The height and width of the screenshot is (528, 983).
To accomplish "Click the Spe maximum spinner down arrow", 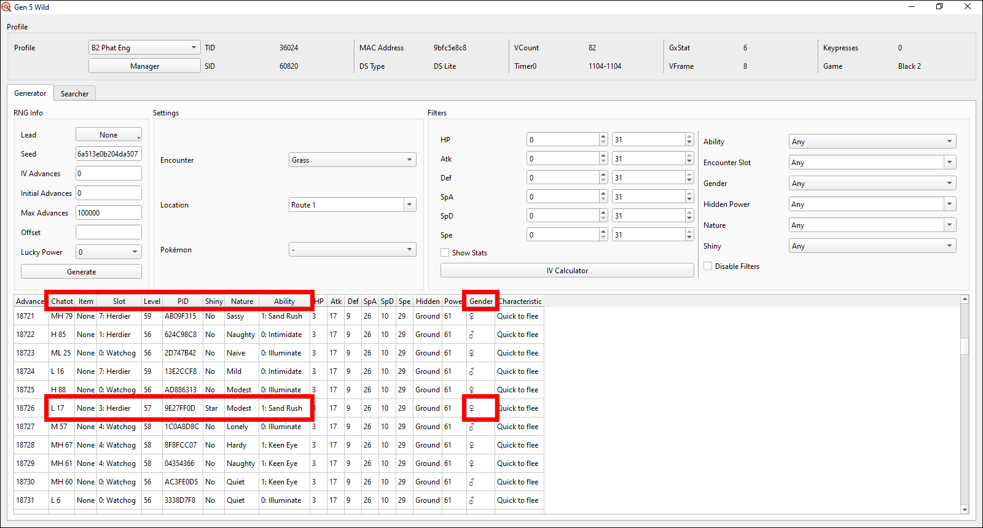I will [689, 238].
